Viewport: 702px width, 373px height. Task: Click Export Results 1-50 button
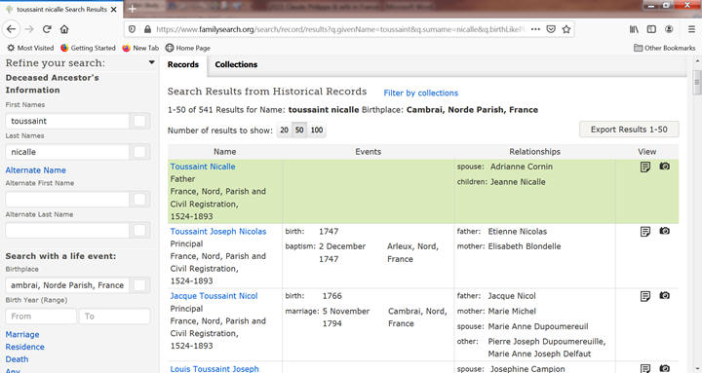(629, 130)
